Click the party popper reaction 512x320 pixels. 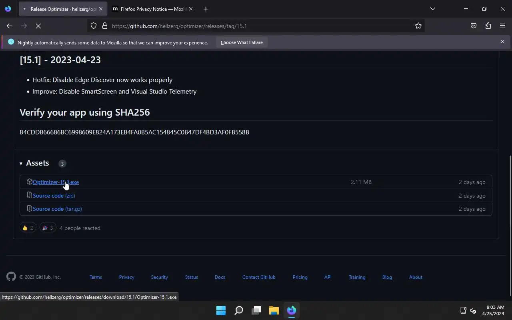tap(48, 228)
